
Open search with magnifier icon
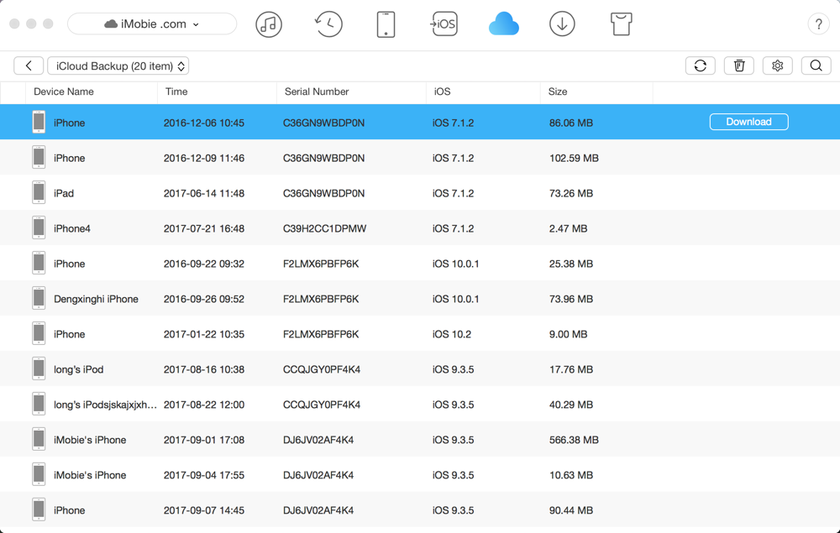tap(816, 65)
